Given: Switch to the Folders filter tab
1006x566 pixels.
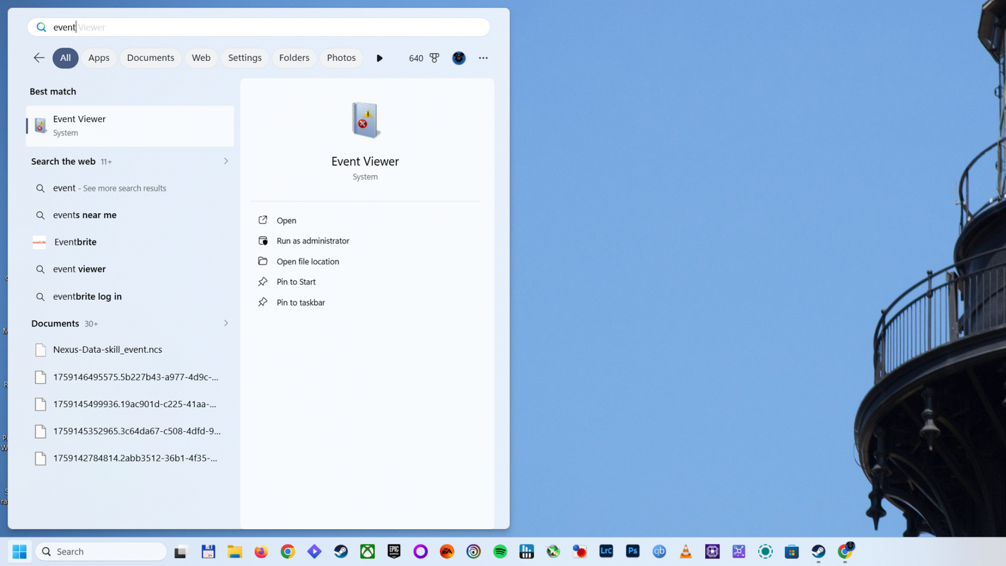Looking at the screenshot, I should pos(294,58).
